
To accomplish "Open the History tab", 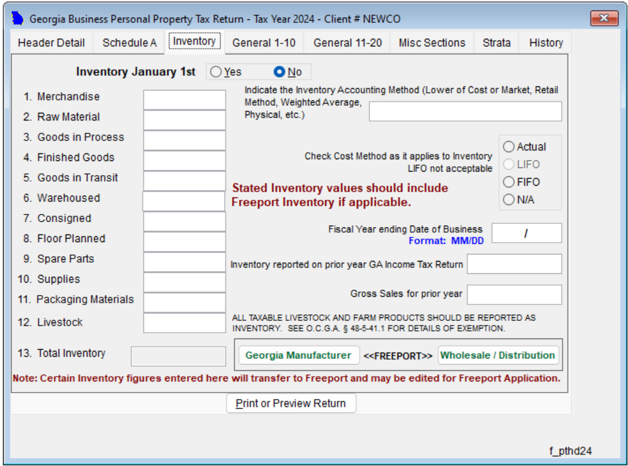I will [546, 43].
